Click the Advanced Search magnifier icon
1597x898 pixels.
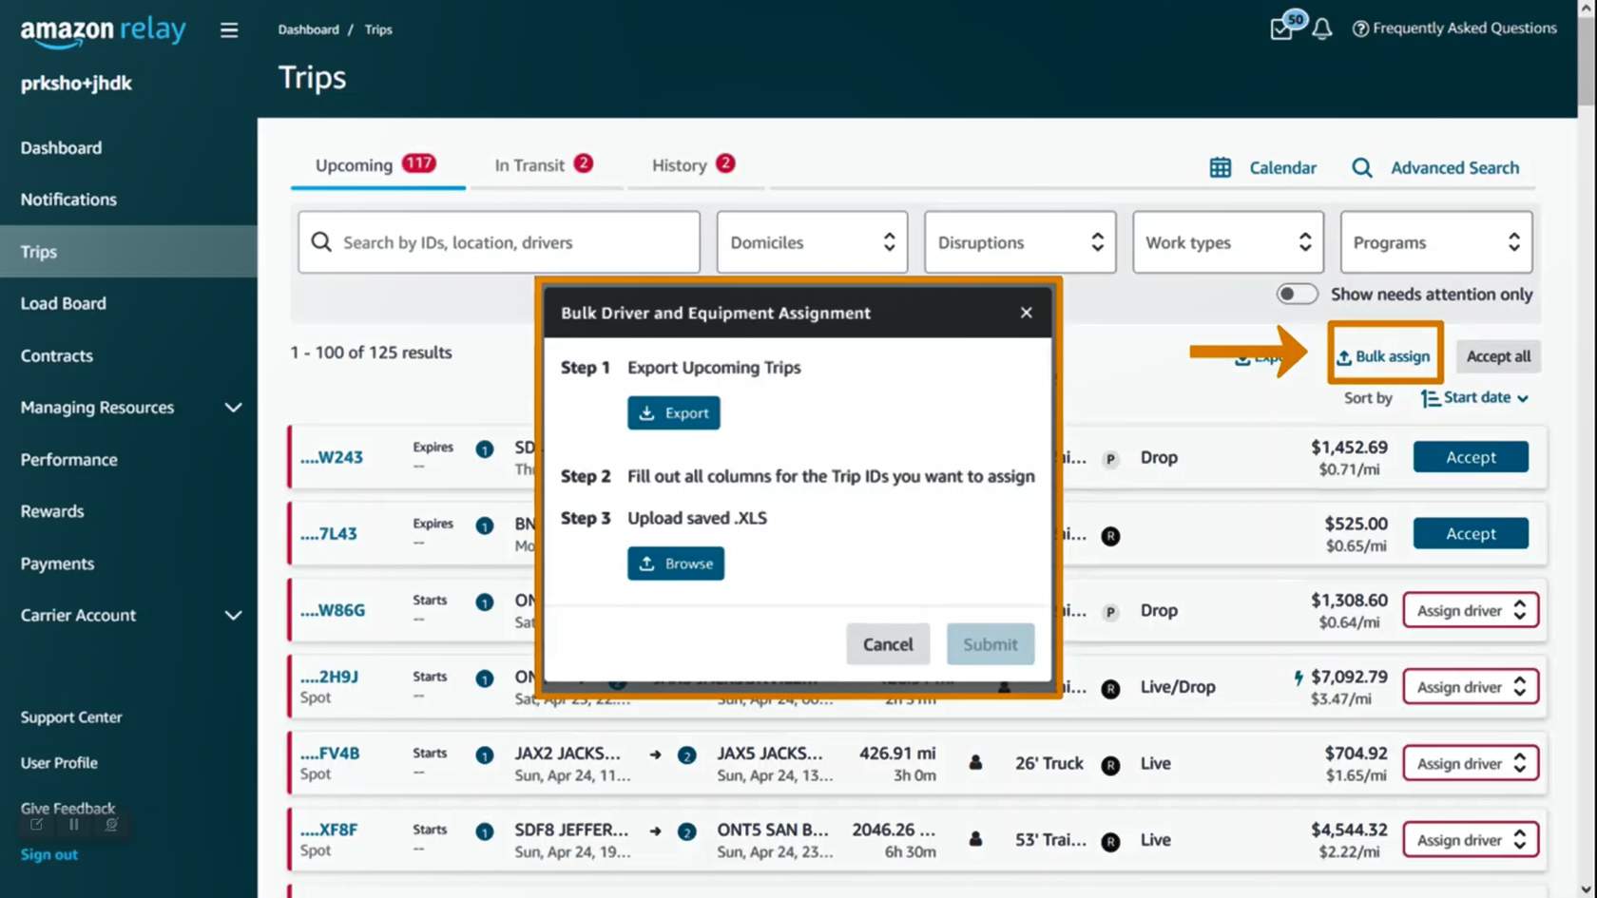(1361, 168)
